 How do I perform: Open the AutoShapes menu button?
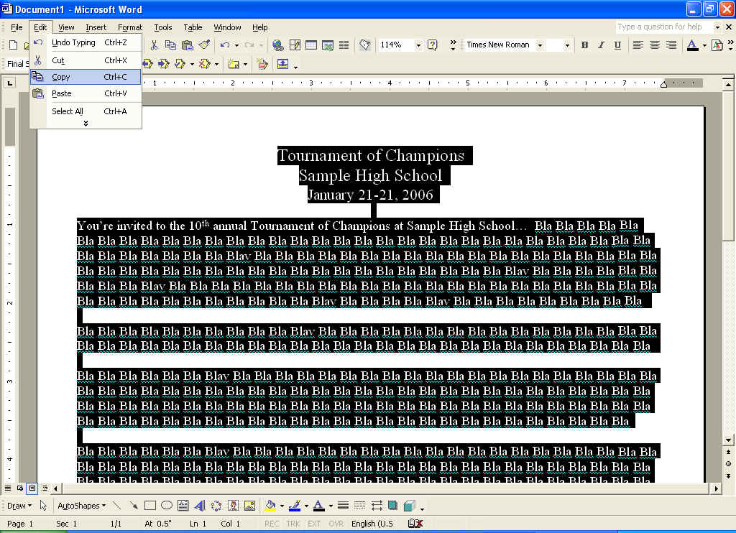coord(81,506)
